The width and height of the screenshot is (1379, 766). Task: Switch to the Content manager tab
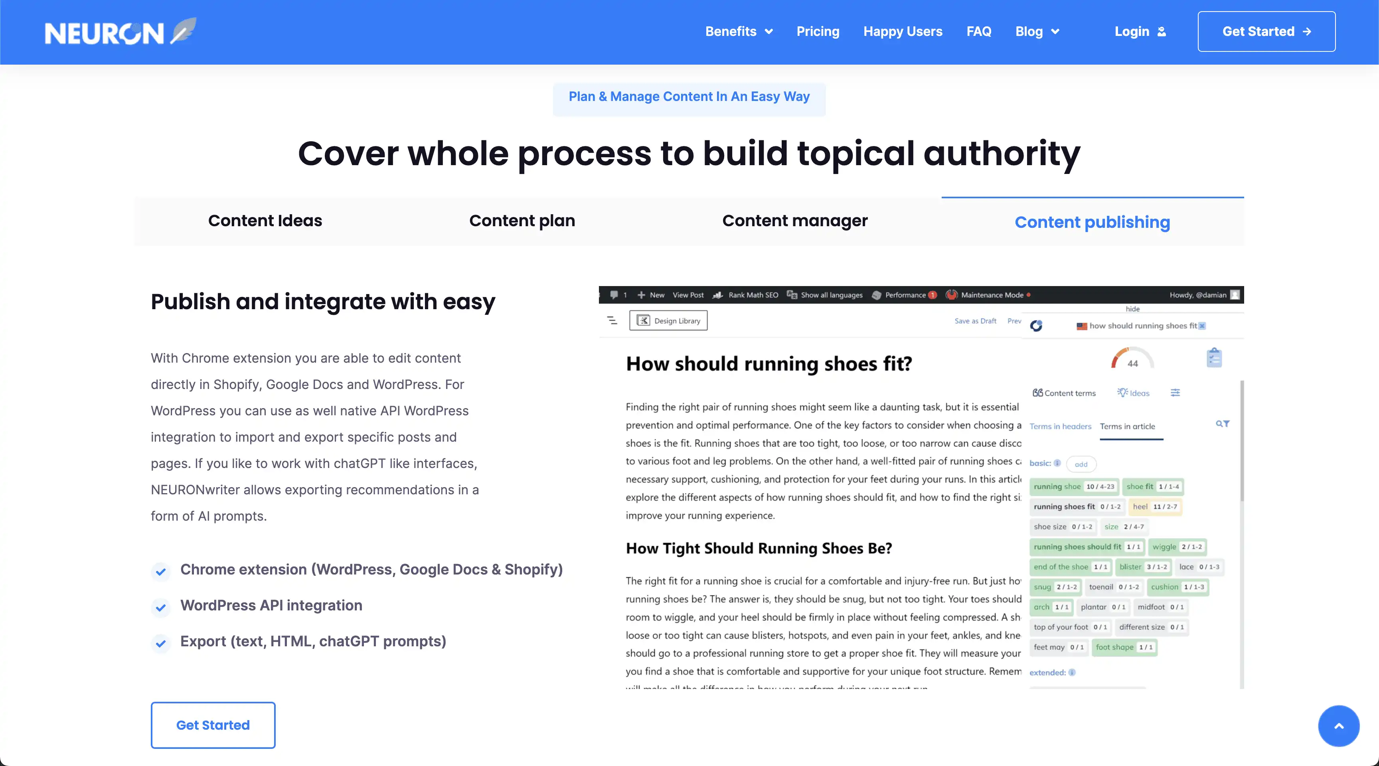[x=794, y=221]
